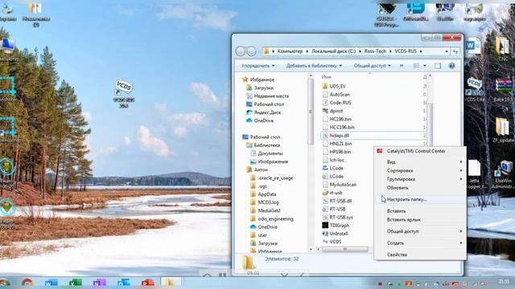
Task: Open Добавить в библиотеку dropdown
Action: [314, 66]
